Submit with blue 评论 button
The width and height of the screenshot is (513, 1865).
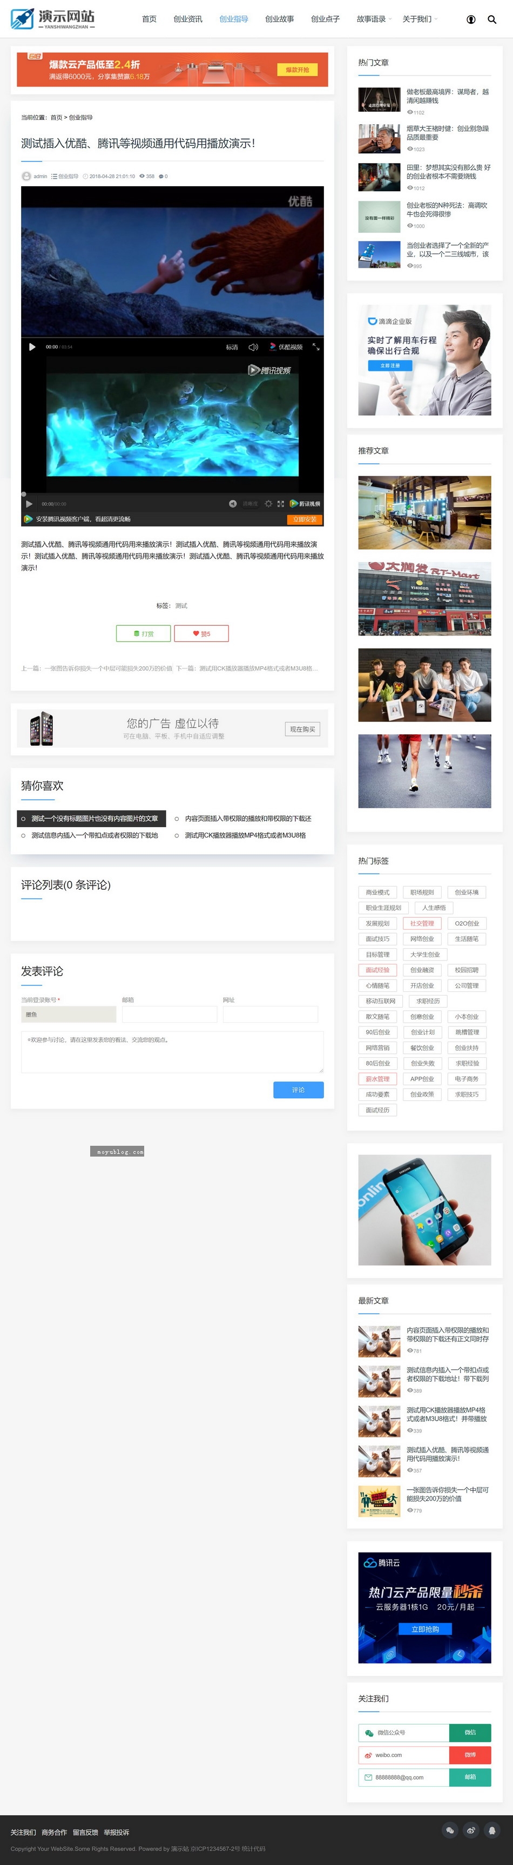point(298,1090)
